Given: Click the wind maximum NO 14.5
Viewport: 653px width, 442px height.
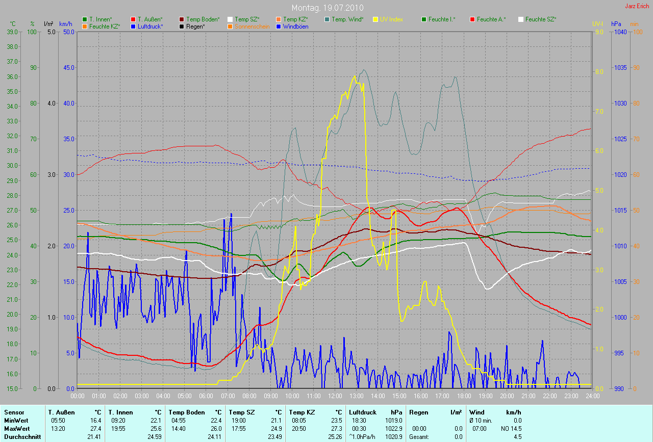Looking at the screenshot, I should point(512,429).
